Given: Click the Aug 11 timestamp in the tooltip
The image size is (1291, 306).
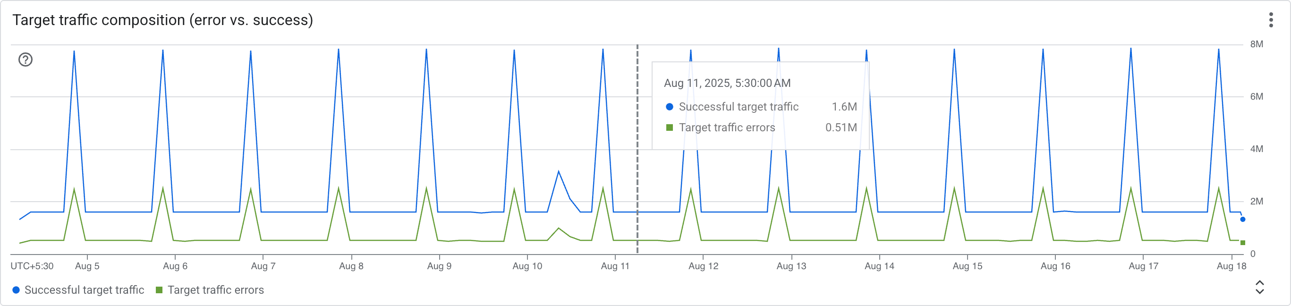Looking at the screenshot, I should (x=727, y=83).
